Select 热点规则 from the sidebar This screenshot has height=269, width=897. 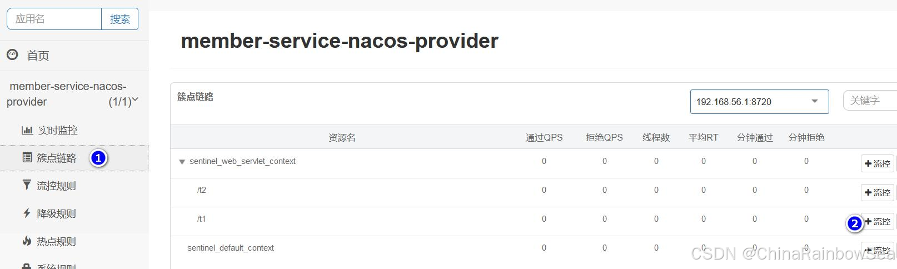(x=56, y=241)
